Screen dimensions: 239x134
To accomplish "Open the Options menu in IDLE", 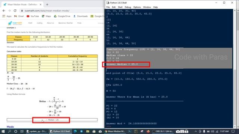I will [x=137, y=7].
